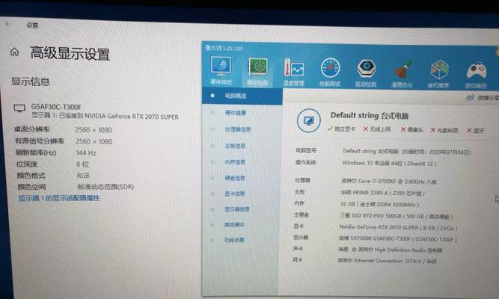
Task: Go back with the Settings back arrow
Action: click(x=8, y=24)
